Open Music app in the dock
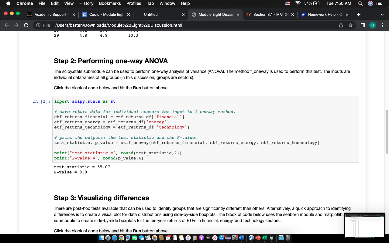Screen dimensions: 389x243 [x=188, y=238]
